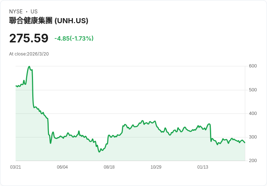This screenshot has width=267, height=186.
Task: Click the US market label in the header
Action: click(x=34, y=12)
